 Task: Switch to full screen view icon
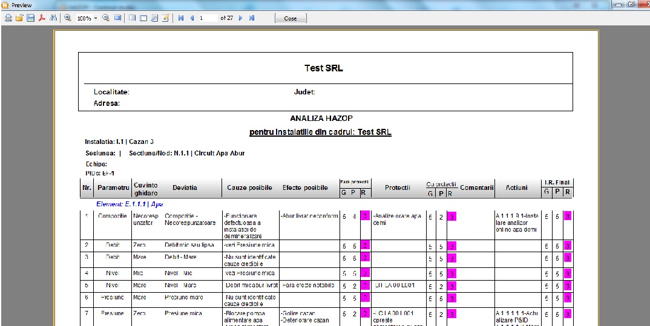click(117, 18)
